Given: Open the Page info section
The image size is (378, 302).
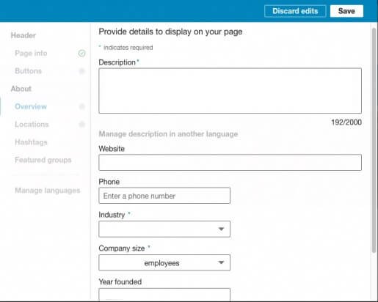Looking at the screenshot, I should [x=31, y=53].
